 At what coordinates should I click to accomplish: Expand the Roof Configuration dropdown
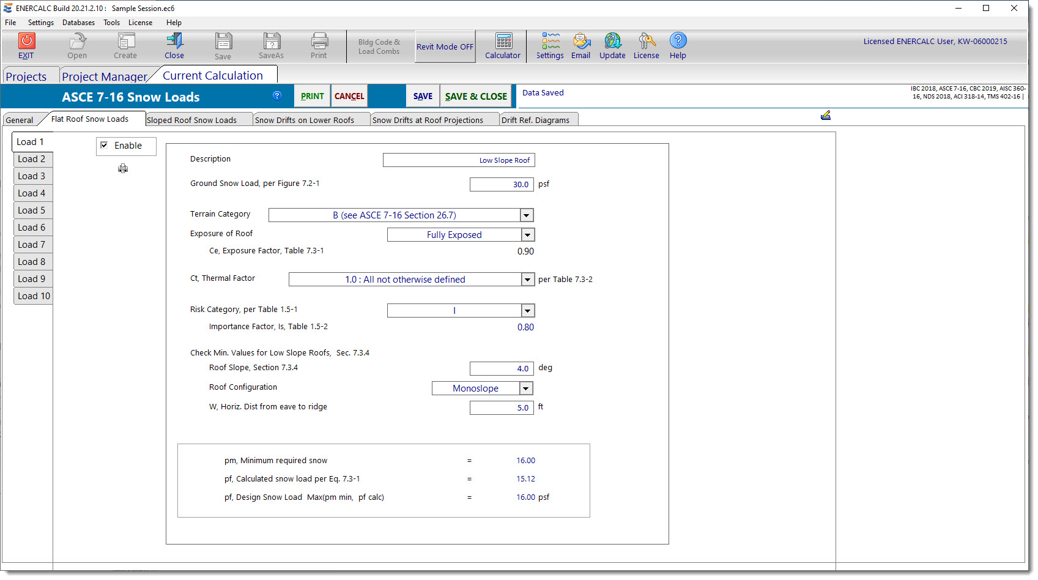[x=525, y=389]
